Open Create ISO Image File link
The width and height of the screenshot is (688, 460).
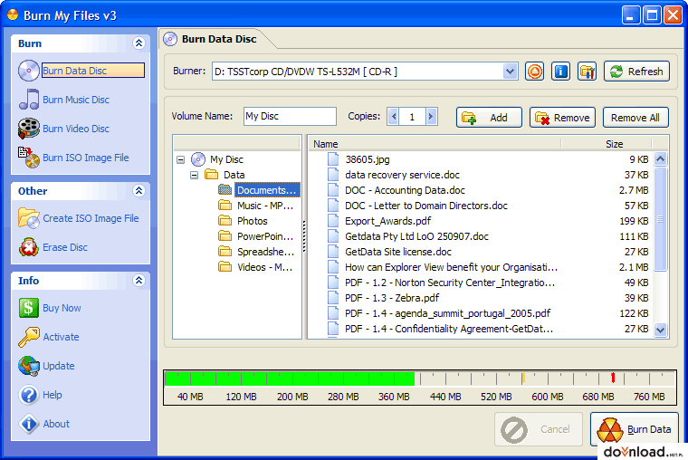click(91, 218)
